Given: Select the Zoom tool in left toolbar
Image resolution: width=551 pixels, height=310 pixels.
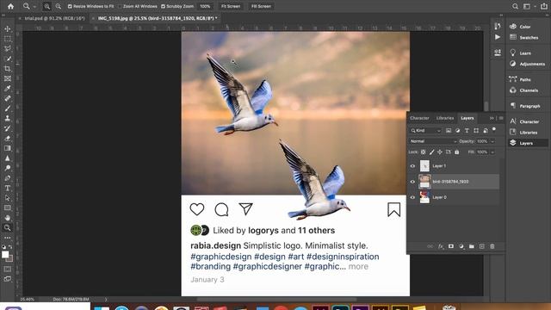Looking at the screenshot, I should [x=8, y=227].
